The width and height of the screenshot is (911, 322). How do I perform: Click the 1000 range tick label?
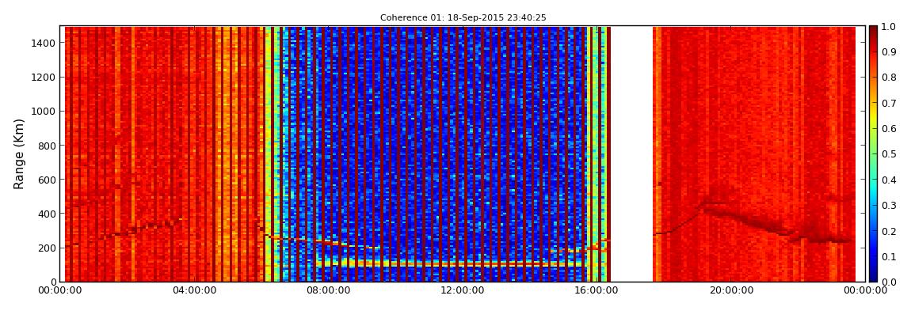coord(44,112)
